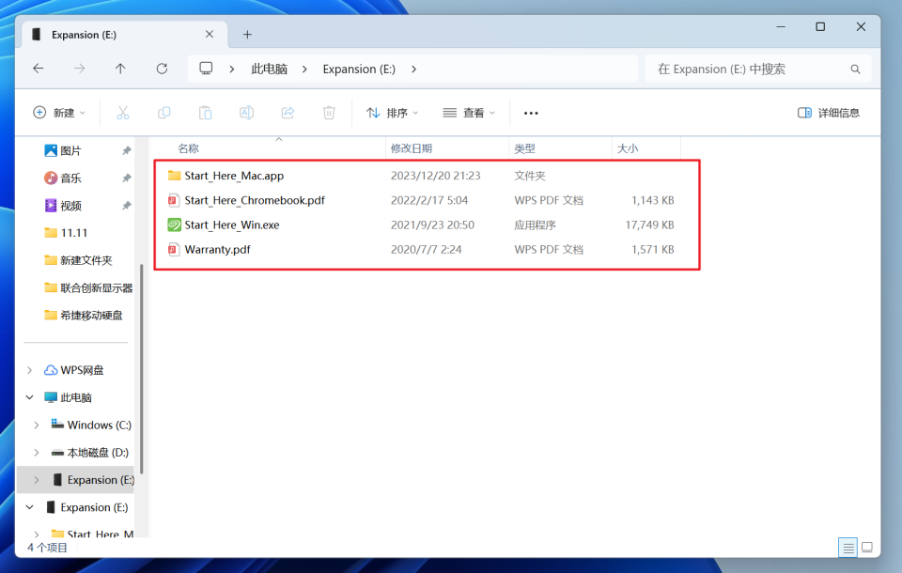Click the Rename icon in toolbar

246,113
